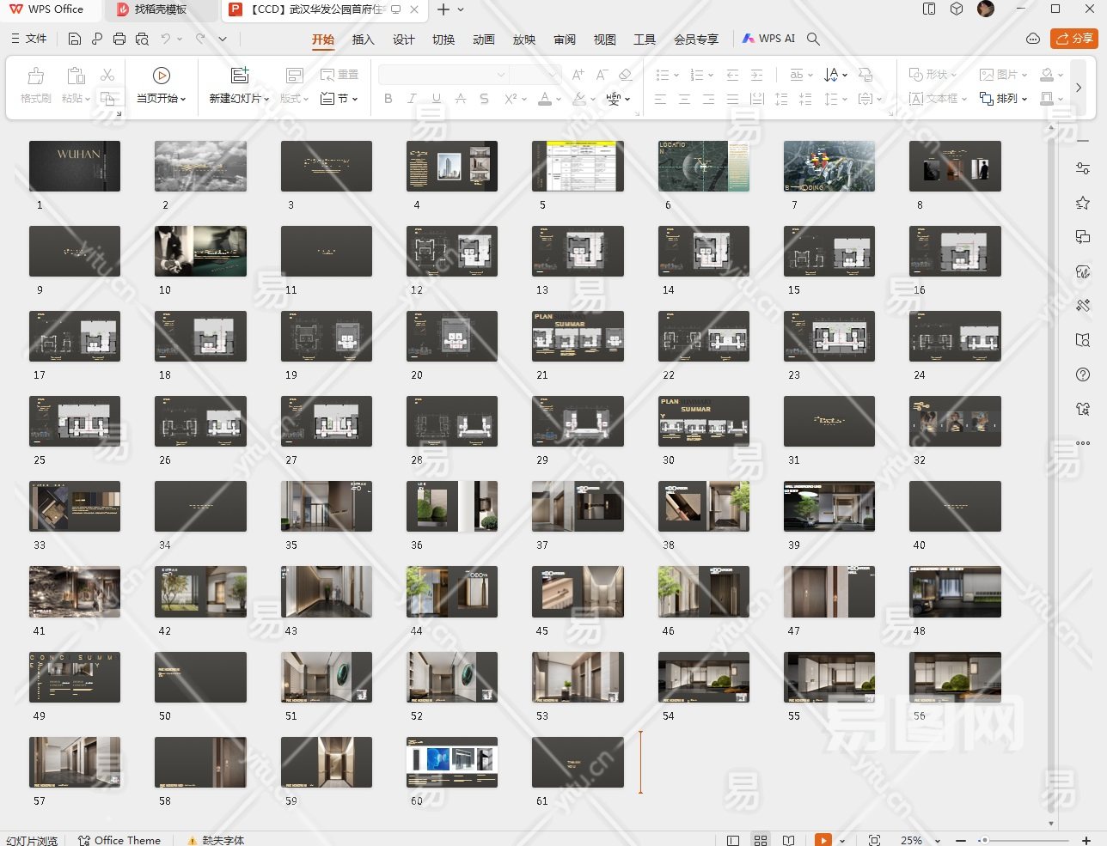
Task: Click the star icon in right sidebar
Action: 1083,203
